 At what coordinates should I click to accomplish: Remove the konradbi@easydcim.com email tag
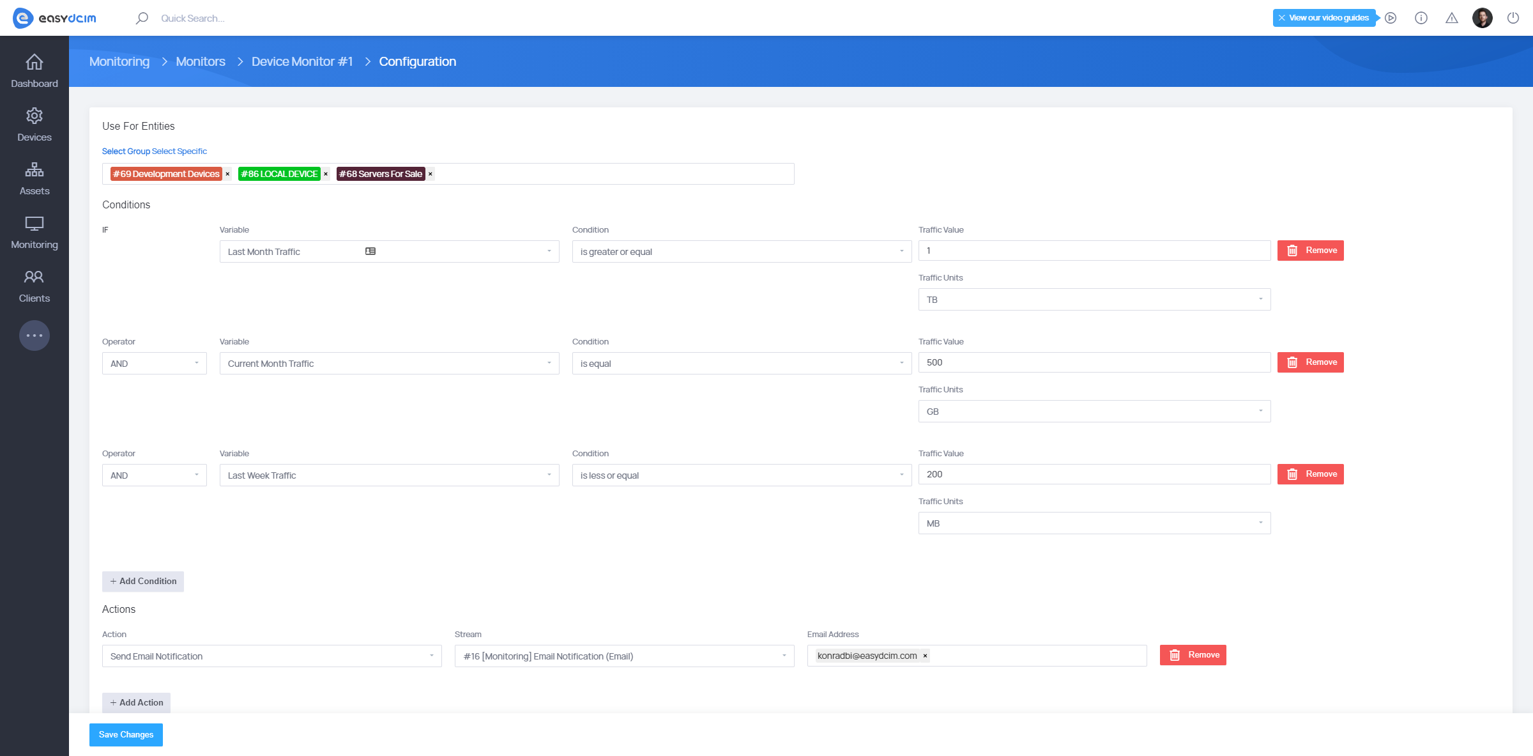coord(925,656)
